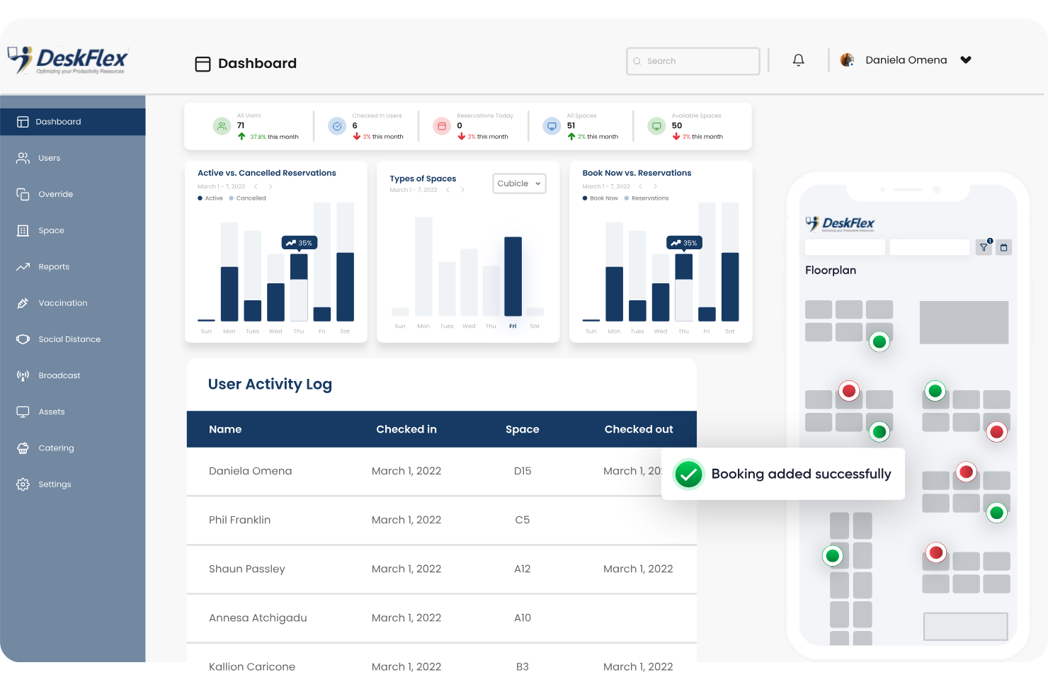Click the Vaccination syringe icon
The image size is (1048, 699).
point(23,303)
